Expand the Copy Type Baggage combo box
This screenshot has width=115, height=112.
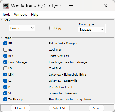[91, 30]
